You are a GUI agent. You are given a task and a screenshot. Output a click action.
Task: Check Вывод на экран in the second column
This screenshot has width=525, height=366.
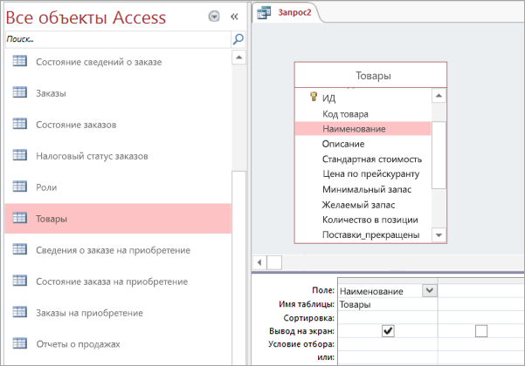coord(481,331)
